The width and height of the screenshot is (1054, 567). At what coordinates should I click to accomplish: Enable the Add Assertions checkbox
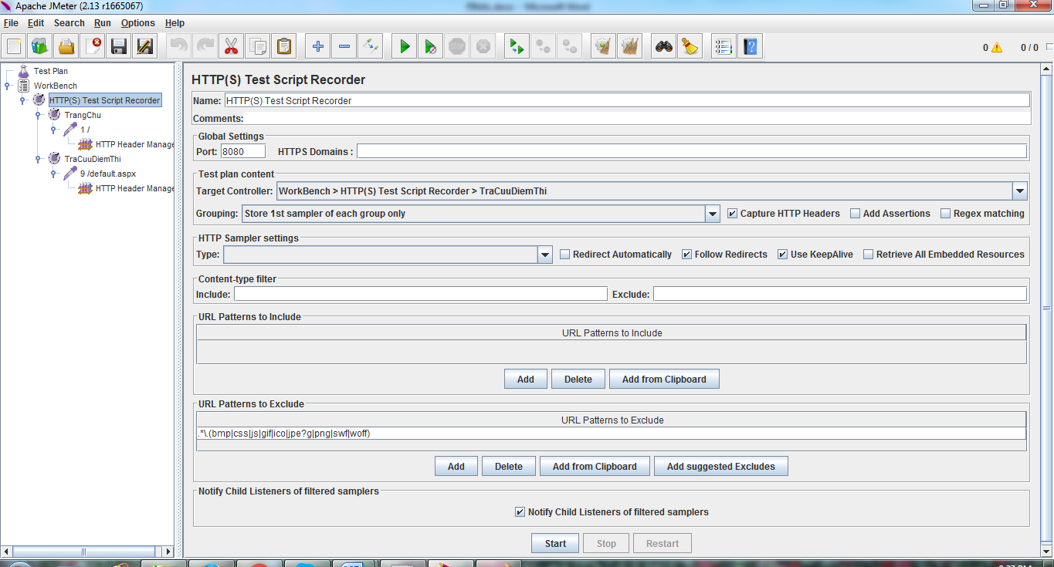pos(856,214)
